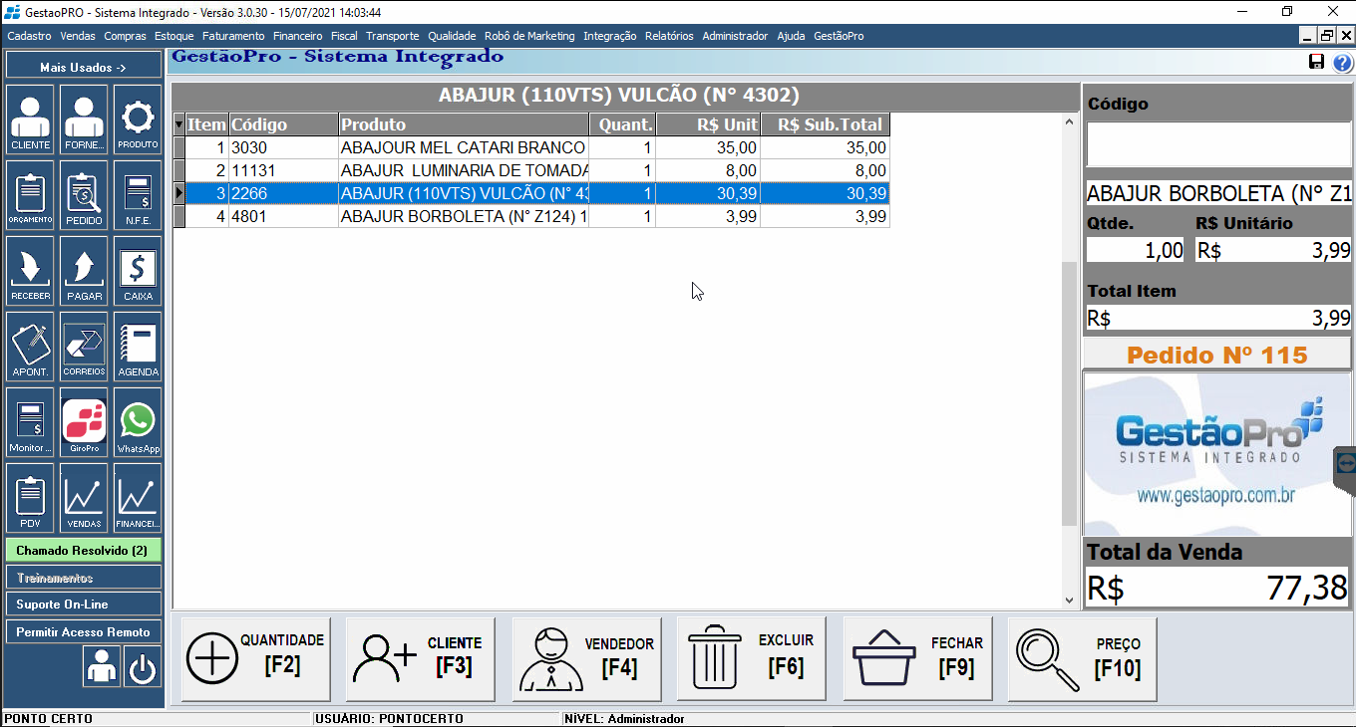Image resolution: width=1356 pixels, height=727 pixels.
Task: Open the Fiscal menu
Action: click(344, 36)
